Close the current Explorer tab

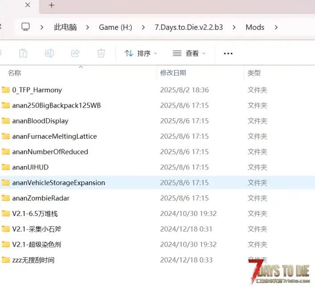tap(28, 5)
